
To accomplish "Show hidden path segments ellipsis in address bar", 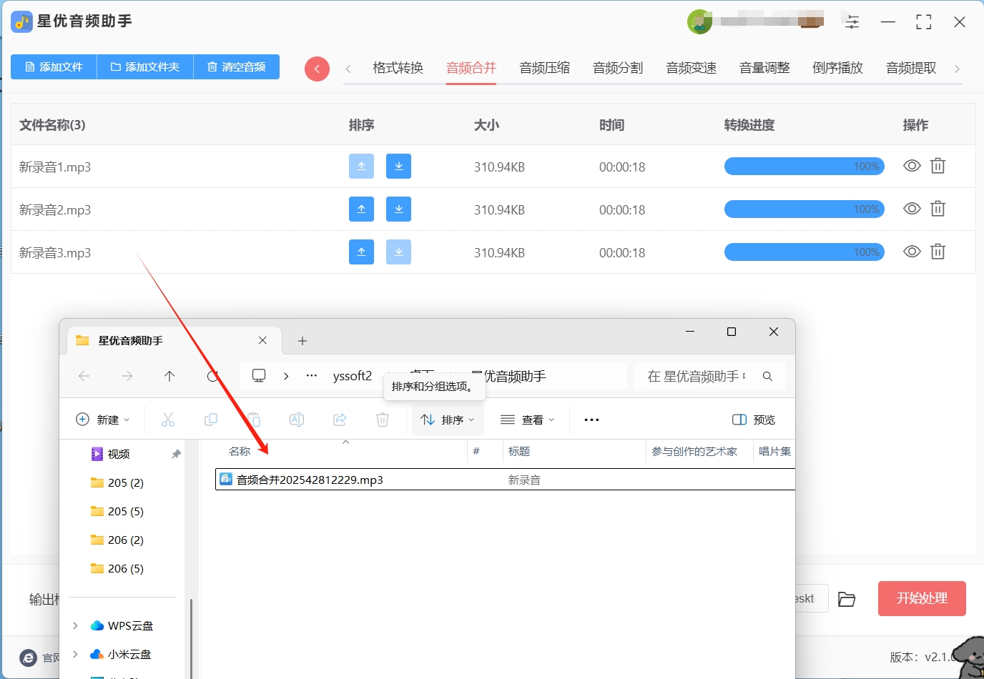I will (312, 375).
